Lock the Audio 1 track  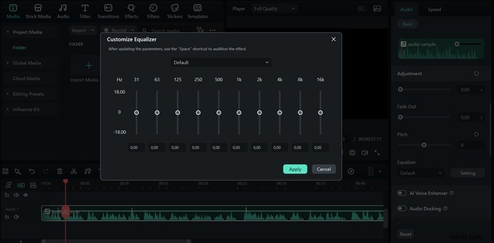7,217
